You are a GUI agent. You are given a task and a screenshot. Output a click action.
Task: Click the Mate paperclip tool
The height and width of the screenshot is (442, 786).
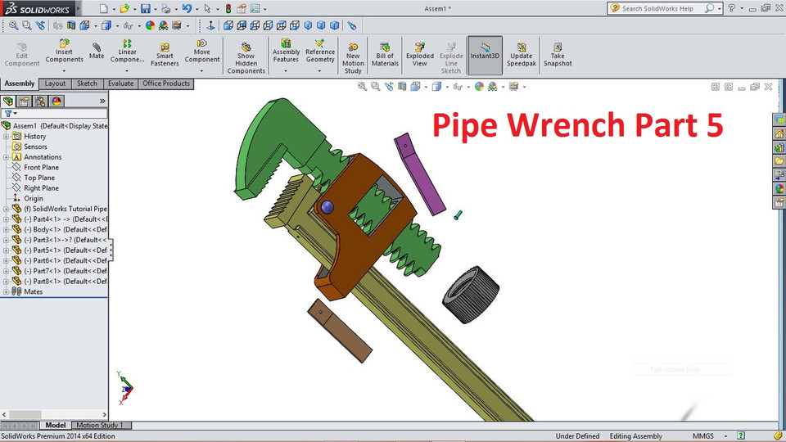[97, 51]
